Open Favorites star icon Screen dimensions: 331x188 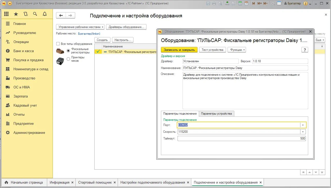click(x=16, y=14)
